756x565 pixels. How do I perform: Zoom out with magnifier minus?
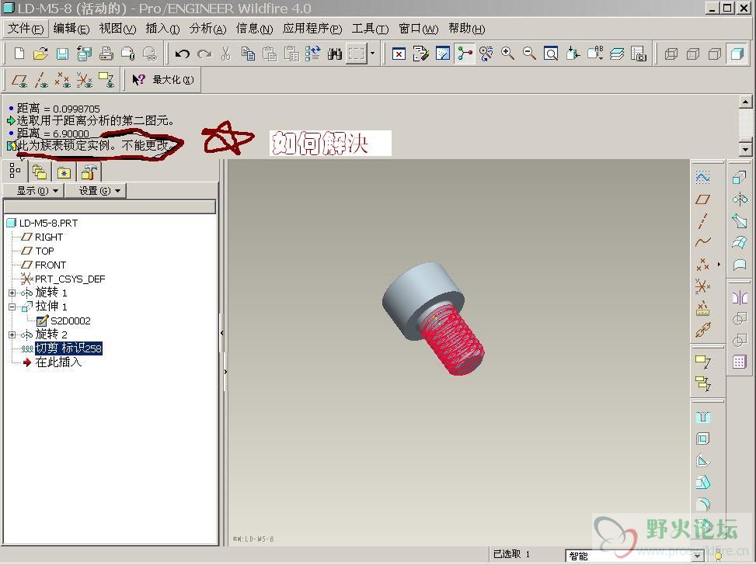coord(529,54)
